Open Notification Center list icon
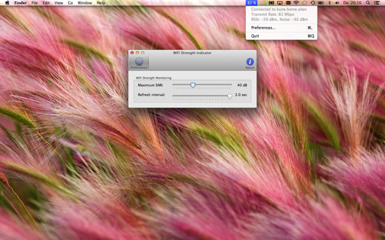The height and width of the screenshot is (240, 385). click(x=376, y=3)
